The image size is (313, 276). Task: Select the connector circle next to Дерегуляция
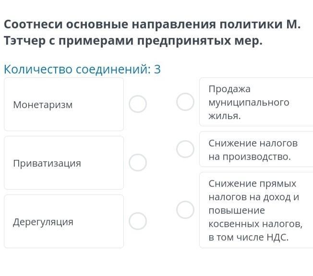pyautogui.click(x=137, y=221)
